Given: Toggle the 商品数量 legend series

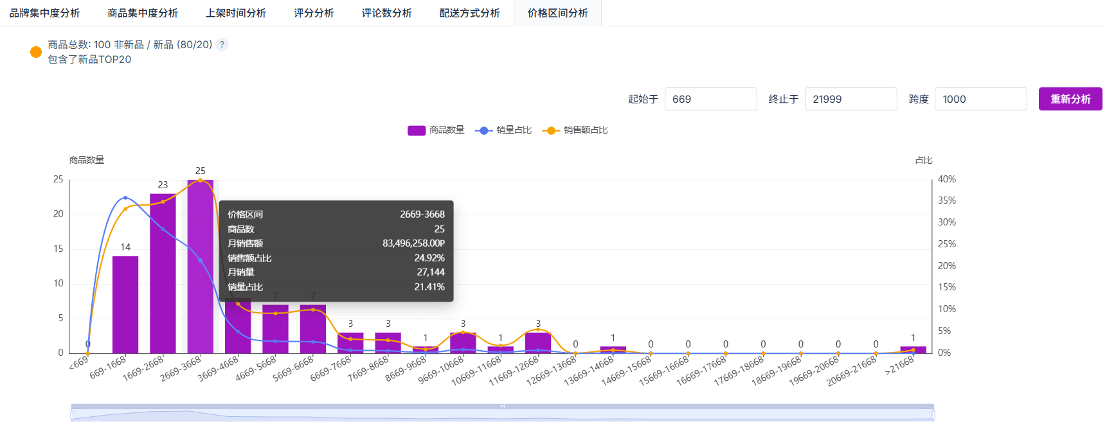Looking at the screenshot, I should click(436, 130).
